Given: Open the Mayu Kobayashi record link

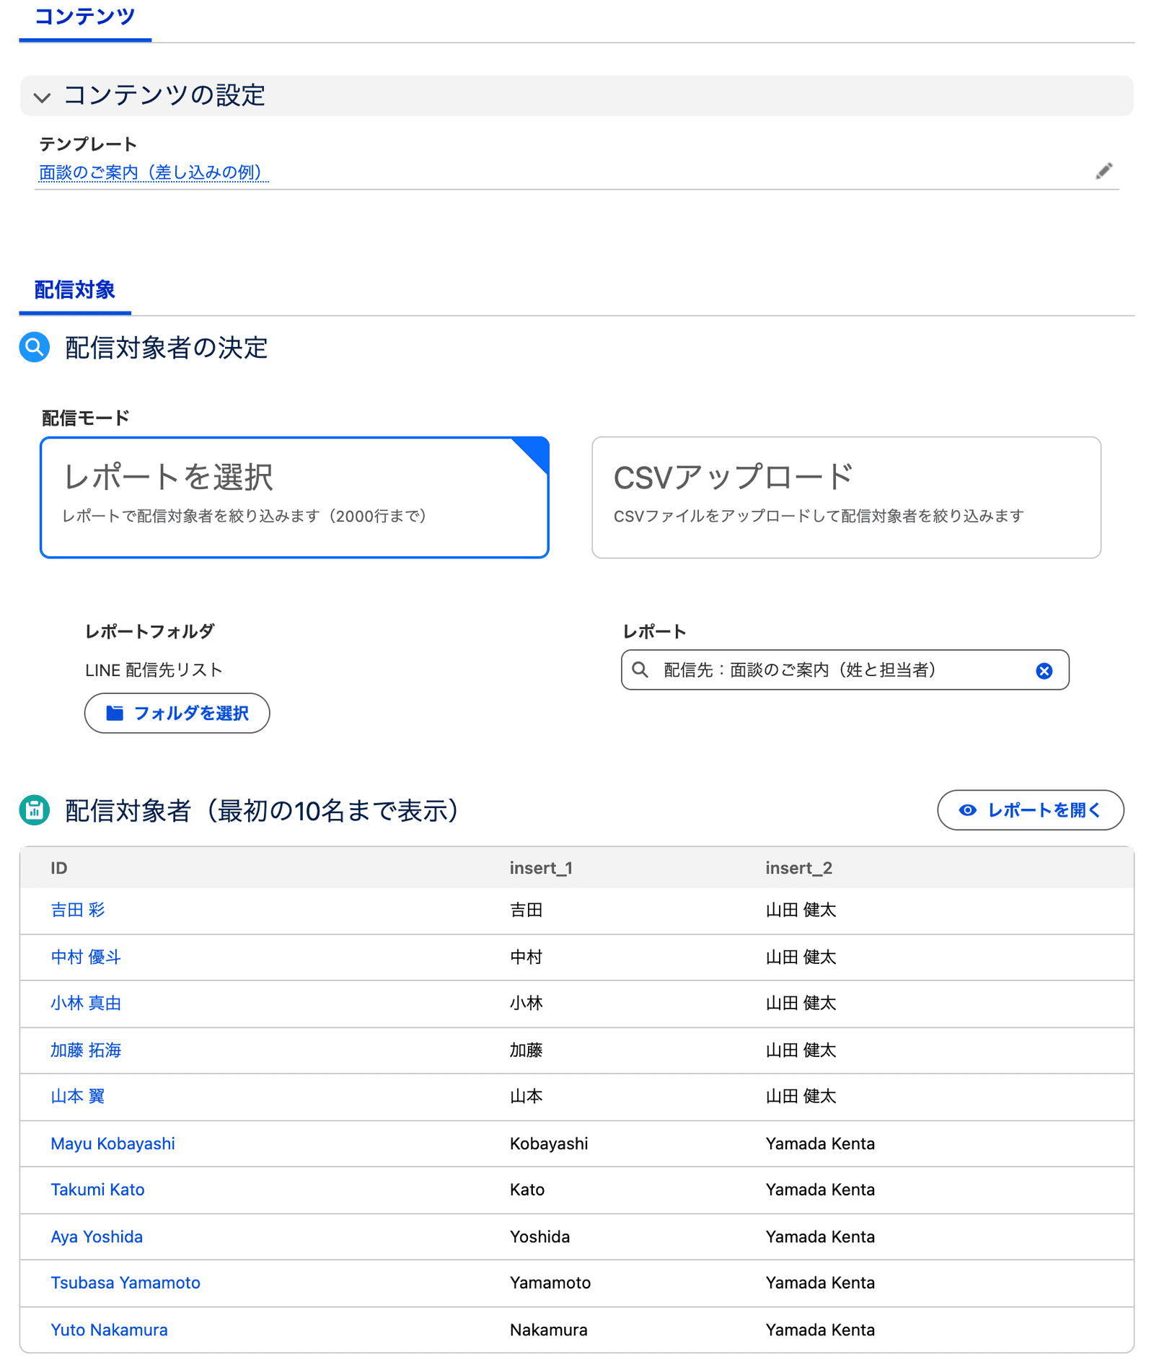Looking at the screenshot, I should coord(113,1144).
